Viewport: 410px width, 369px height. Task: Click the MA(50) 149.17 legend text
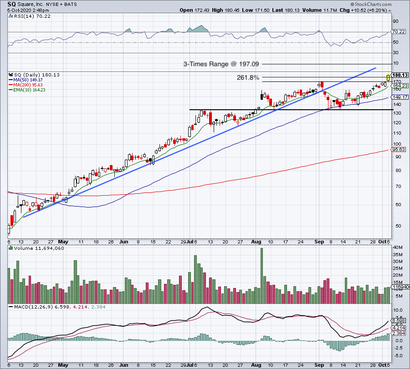pos(28,80)
